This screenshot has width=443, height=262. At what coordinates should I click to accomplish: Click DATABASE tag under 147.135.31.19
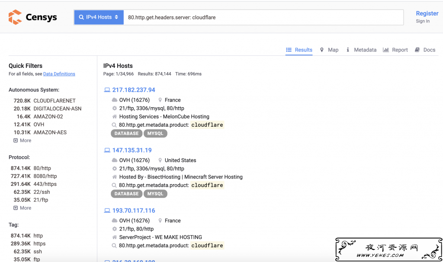pos(127,194)
